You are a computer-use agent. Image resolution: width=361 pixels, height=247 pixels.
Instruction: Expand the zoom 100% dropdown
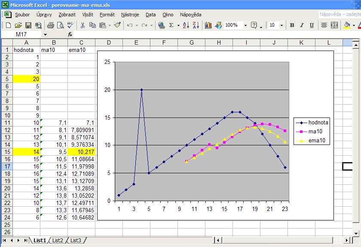click(x=245, y=25)
